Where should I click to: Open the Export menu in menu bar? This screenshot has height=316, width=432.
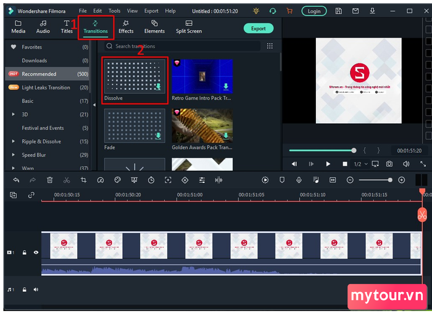click(151, 11)
